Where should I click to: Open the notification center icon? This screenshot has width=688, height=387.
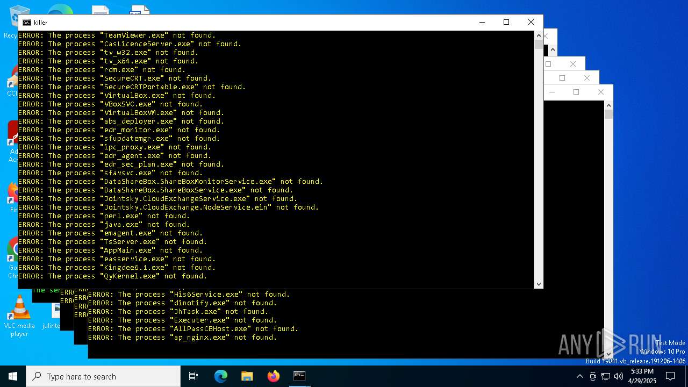(670, 376)
